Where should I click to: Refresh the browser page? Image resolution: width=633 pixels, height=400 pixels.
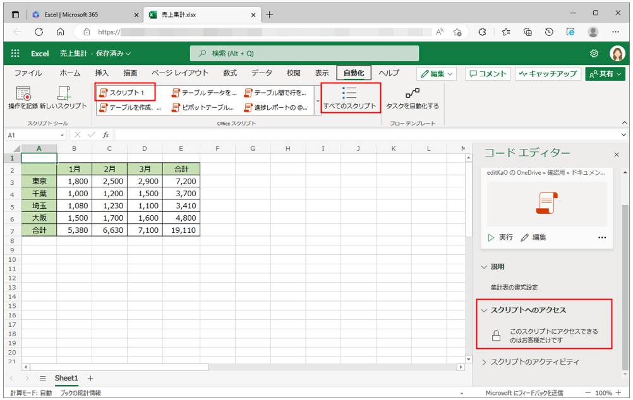[x=39, y=32]
